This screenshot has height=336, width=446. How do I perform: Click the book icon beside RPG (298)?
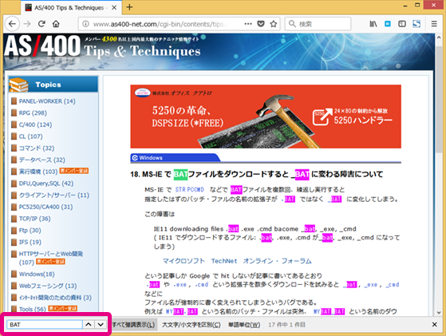14,113
